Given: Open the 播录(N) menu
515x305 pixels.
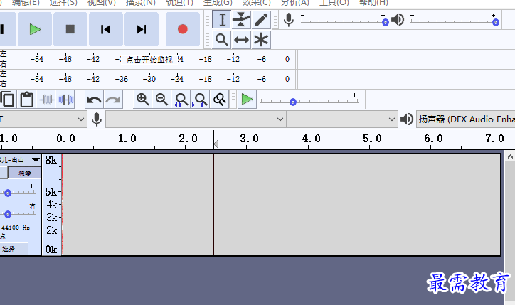Looking at the screenshot, I should tap(141, 3).
